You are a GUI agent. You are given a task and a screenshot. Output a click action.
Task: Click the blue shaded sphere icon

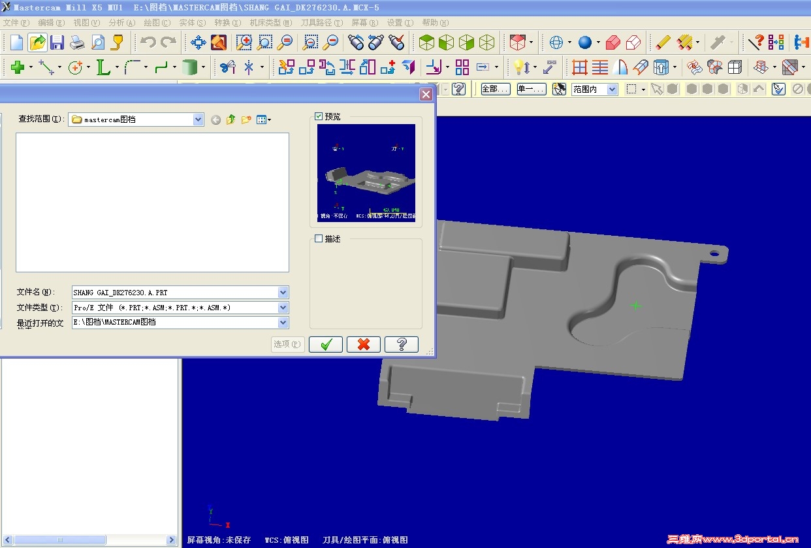585,43
